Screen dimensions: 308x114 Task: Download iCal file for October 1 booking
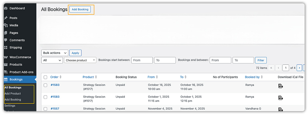click(x=281, y=98)
